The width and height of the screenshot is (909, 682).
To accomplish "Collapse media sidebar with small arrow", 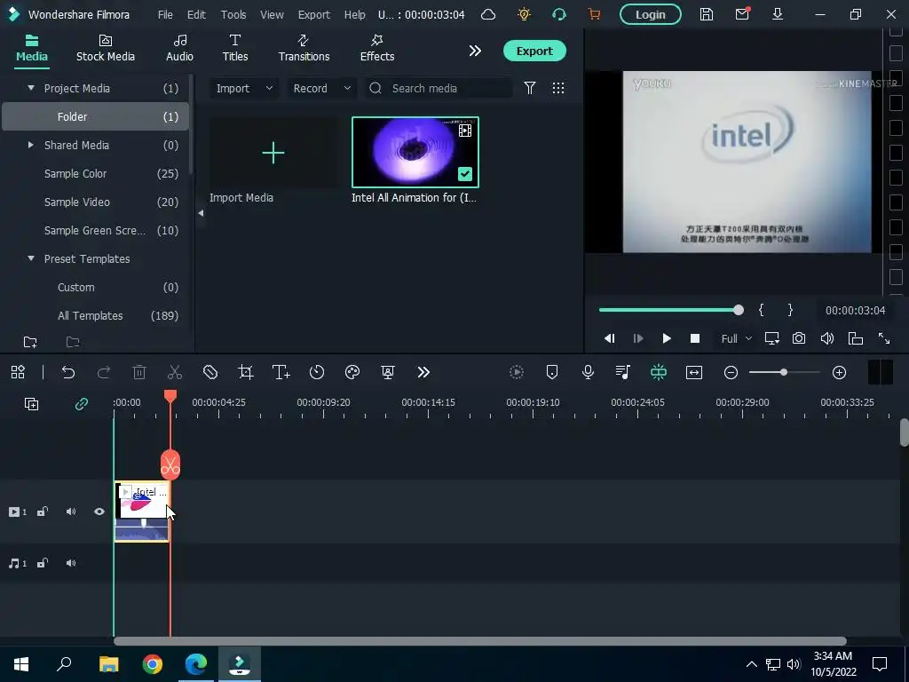I will 201,213.
